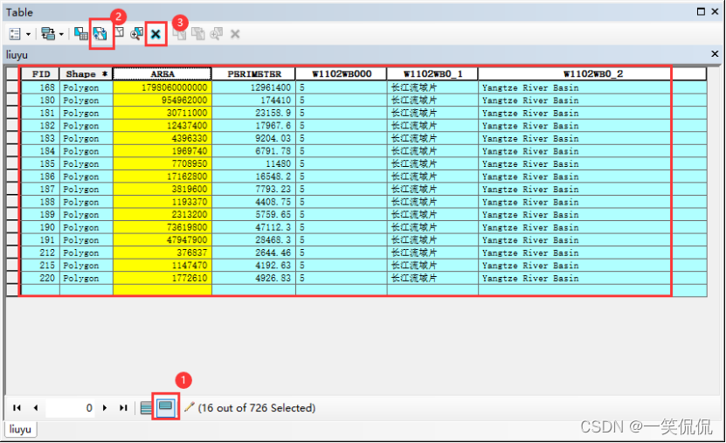Click PERIMETER cell 47112.3
726x443 pixels.
point(253,227)
